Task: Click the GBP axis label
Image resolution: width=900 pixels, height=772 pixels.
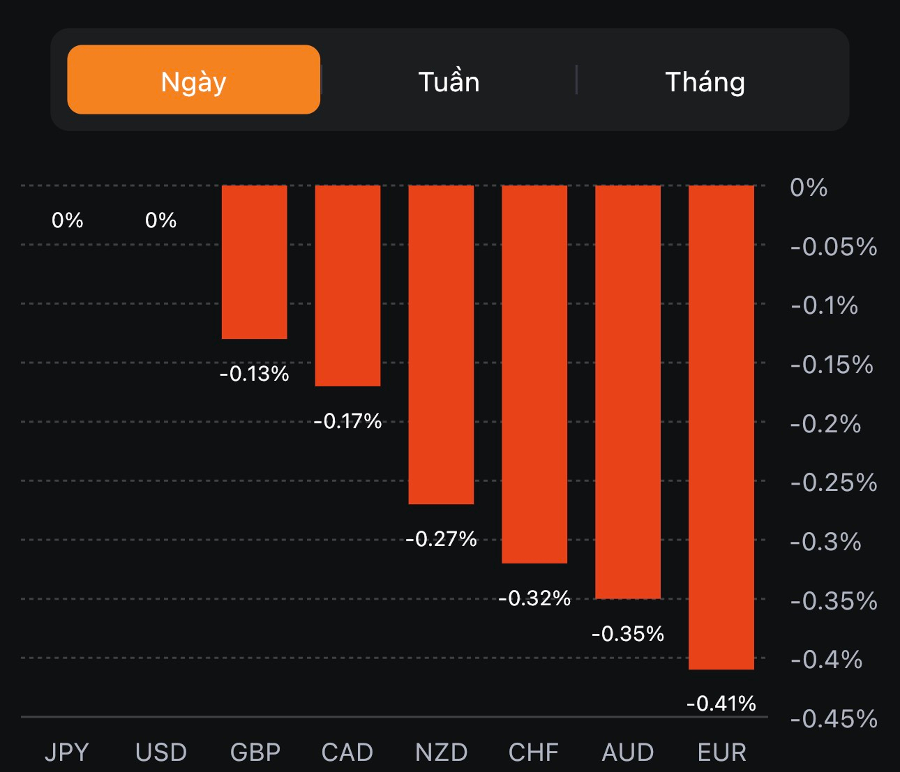Action: pos(255,752)
